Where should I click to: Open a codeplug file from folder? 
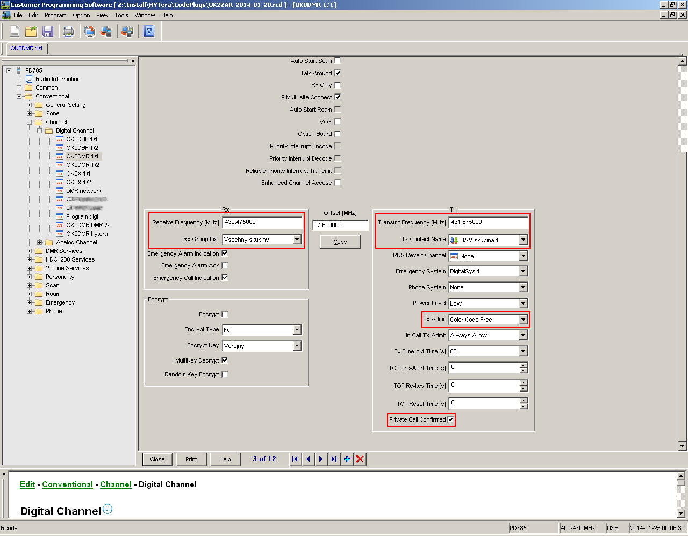[31, 31]
